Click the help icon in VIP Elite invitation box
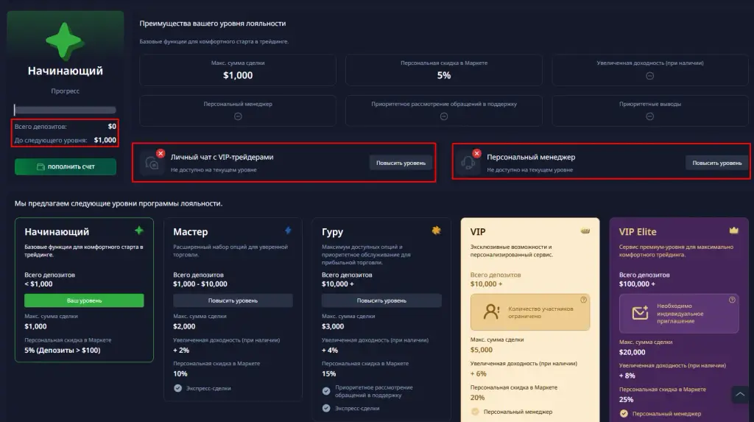This screenshot has height=422, width=754. (732, 300)
